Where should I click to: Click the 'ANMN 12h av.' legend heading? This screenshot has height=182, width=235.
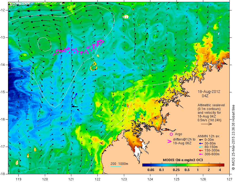point(209,136)
